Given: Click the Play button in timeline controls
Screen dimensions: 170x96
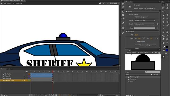Looking at the screenshot, I should (x=36, y=95).
